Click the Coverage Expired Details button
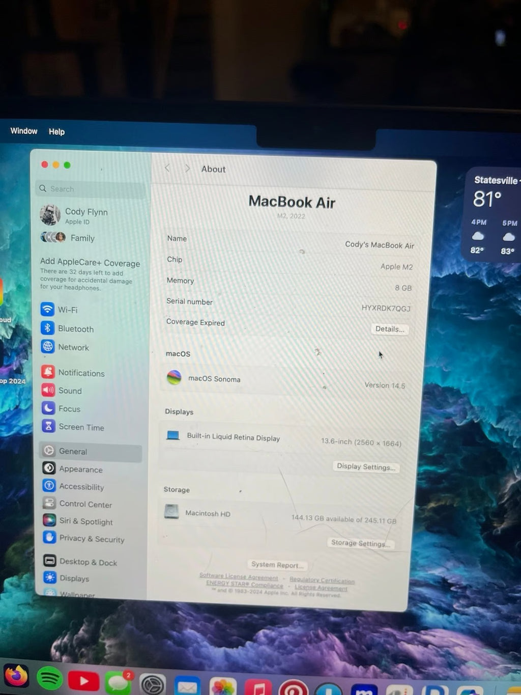 pos(390,329)
